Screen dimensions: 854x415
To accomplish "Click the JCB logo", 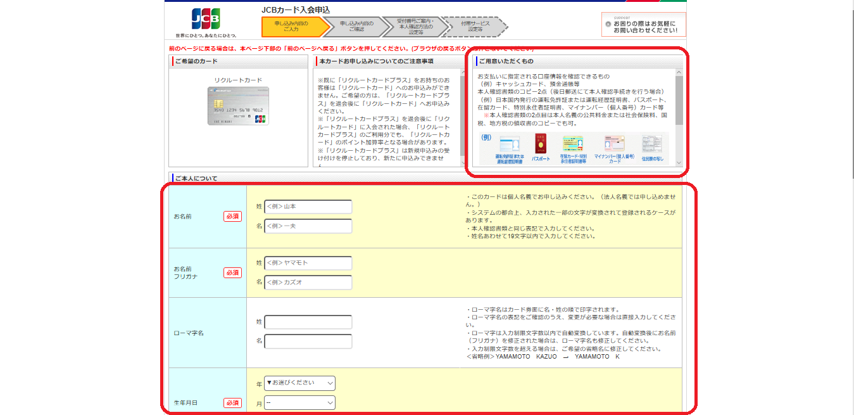I will coord(206,19).
